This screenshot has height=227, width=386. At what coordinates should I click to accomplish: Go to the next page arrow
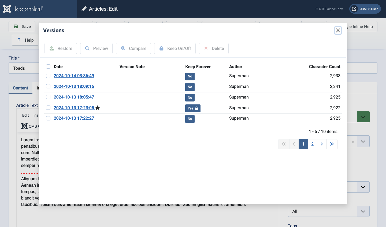point(322,144)
